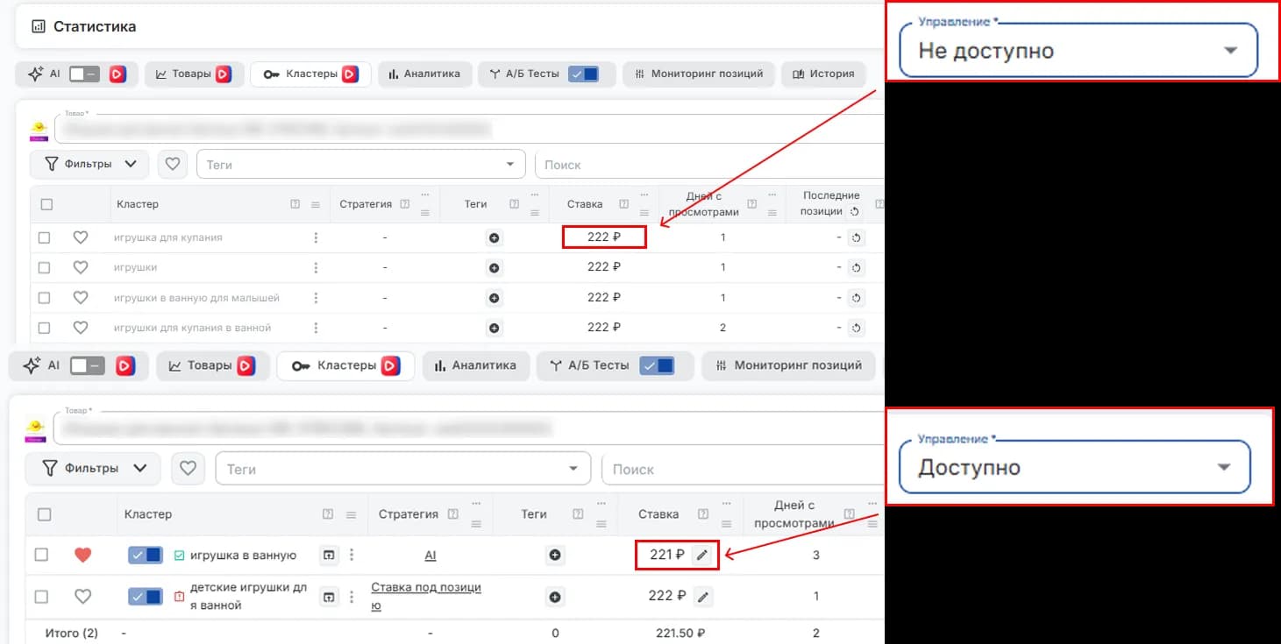Viewport: 1281px width, 644px height.
Task: Open 'Ставка под позицию' strategy link
Action: (426, 596)
